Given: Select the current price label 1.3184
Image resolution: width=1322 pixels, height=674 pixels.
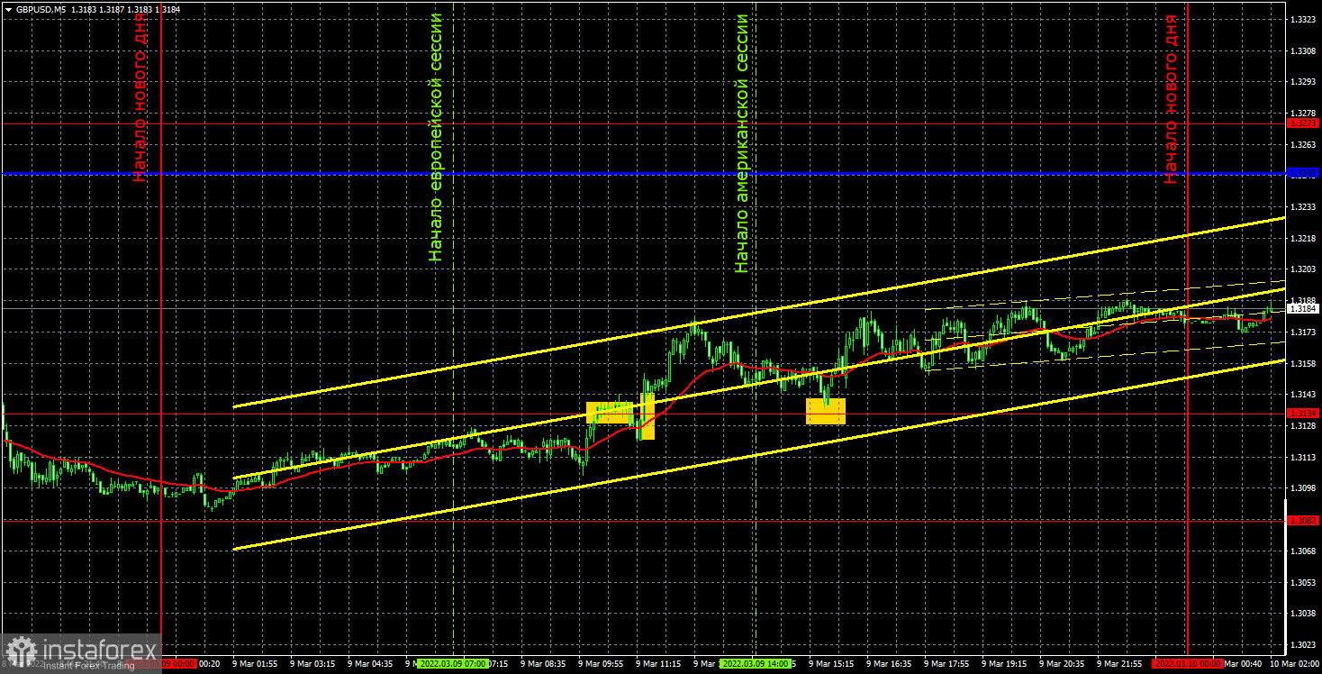Looking at the screenshot, I should pos(1302,309).
